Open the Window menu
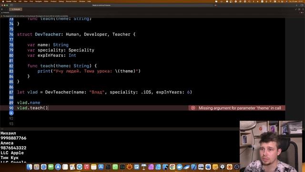Viewport: 305px width, 172px height. [82, 1]
